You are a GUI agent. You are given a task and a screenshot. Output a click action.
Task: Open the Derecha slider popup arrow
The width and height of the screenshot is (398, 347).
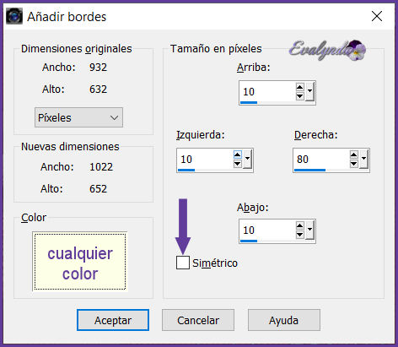click(363, 159)
